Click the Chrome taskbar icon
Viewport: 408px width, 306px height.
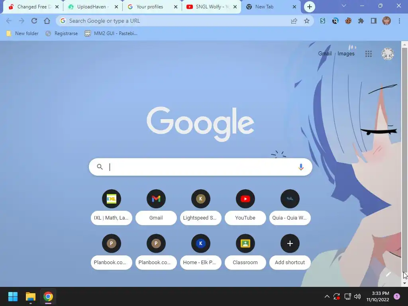click(48, 296)
